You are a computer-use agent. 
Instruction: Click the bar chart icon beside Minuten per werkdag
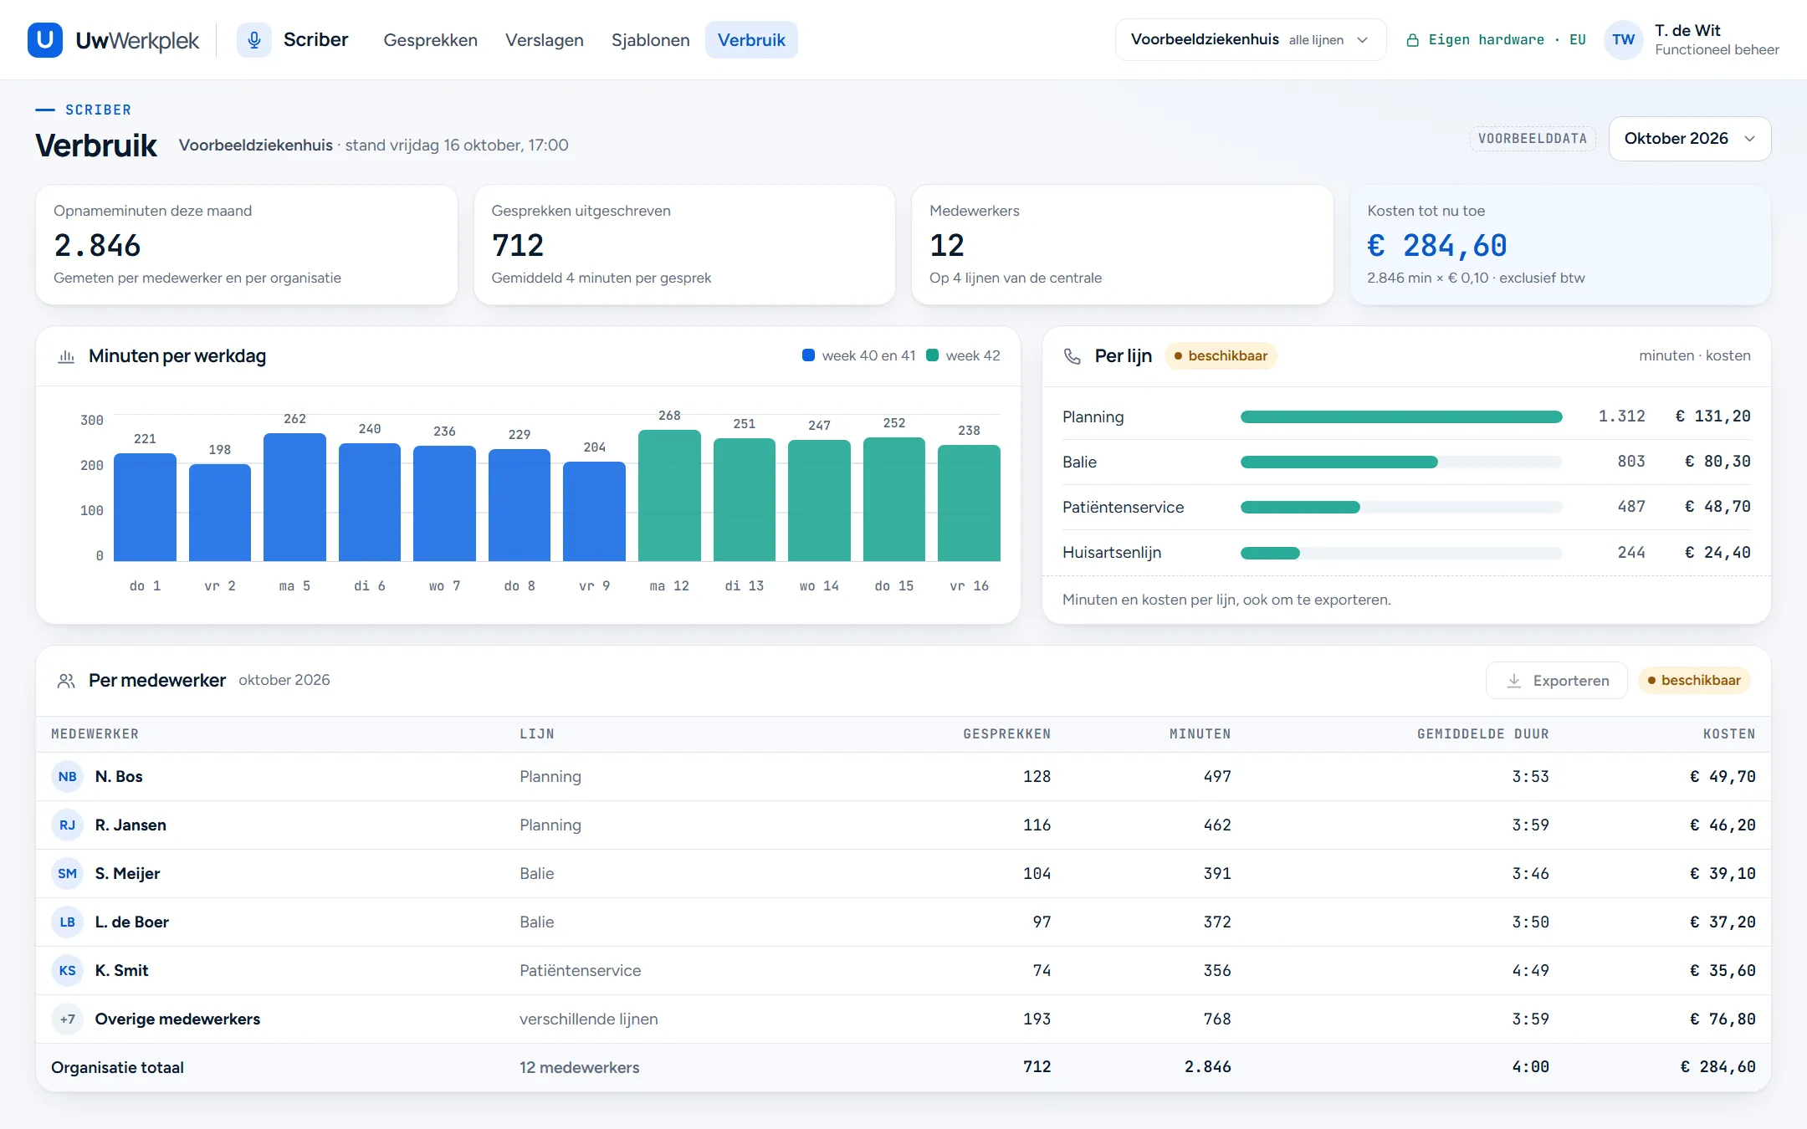[66, 356]
